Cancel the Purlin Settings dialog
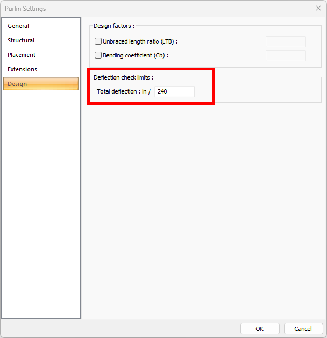This screenshot has height=338, width=327. pyautogui.click(x=303, y=329)
